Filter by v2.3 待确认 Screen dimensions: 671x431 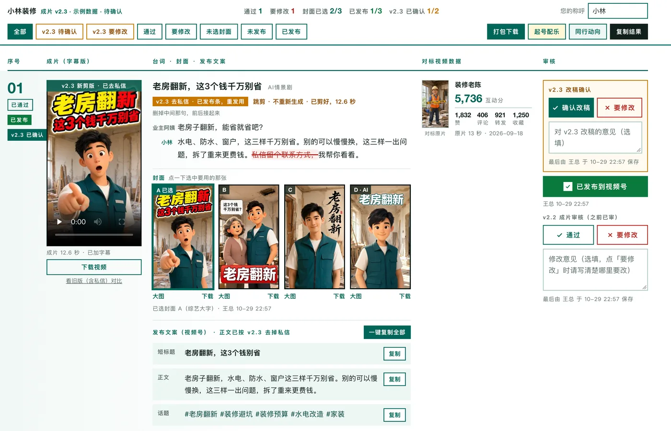[59, 32]
